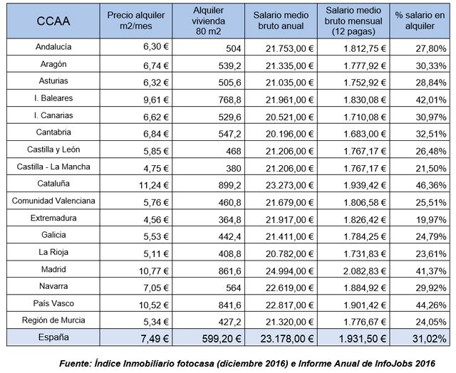Click the Madrid row label

pos(53,268)
